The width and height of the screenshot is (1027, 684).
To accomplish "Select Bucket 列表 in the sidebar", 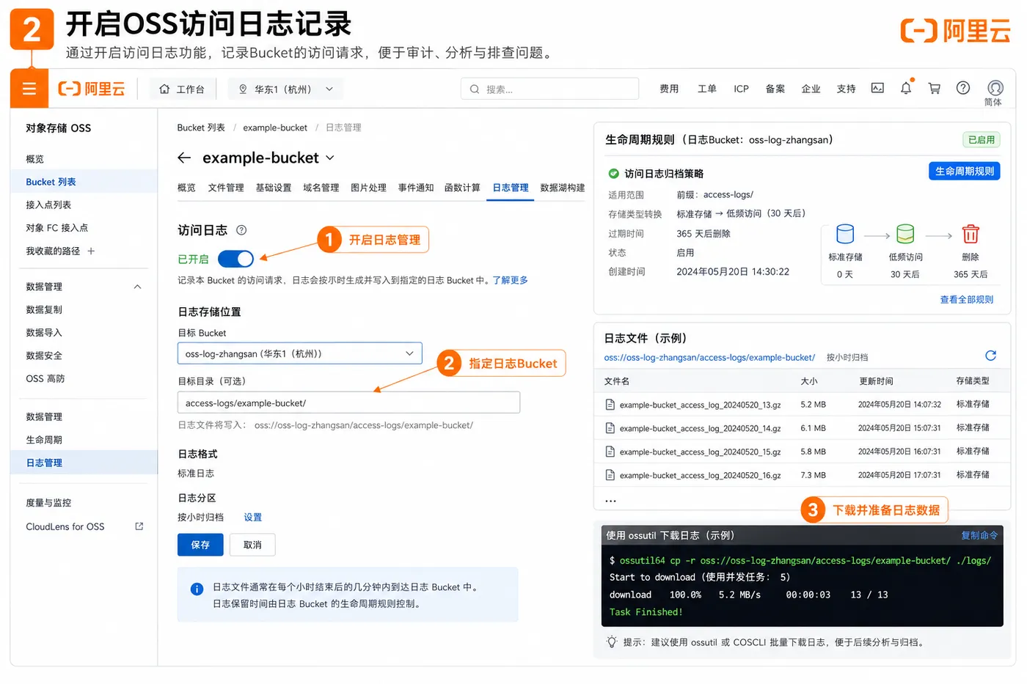I will point(51,182).
